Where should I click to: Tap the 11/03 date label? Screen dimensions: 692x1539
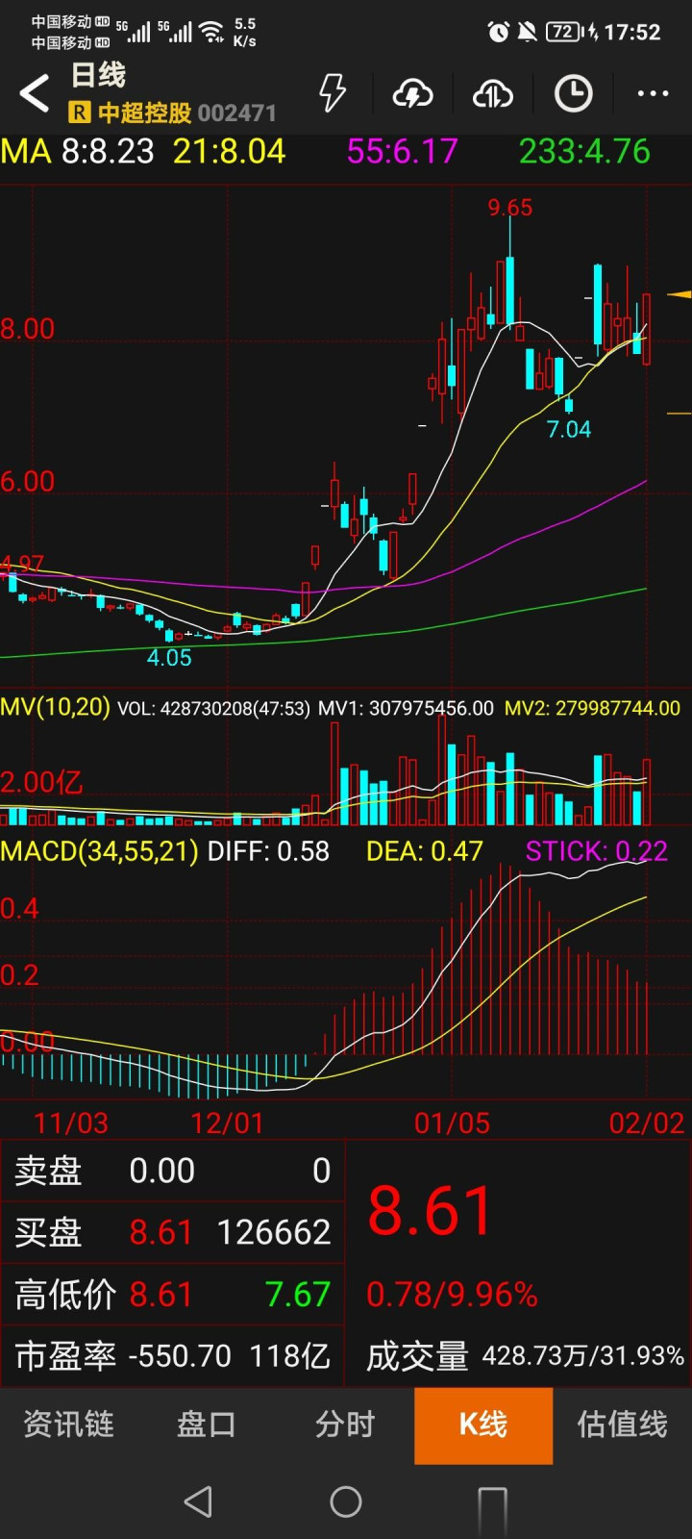(x=71, y=1123)
